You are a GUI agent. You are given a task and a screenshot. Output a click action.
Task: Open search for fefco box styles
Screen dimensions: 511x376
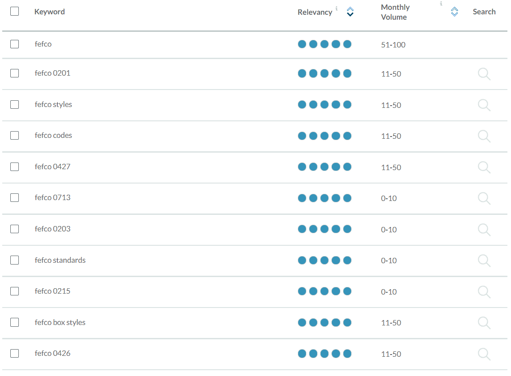pos(484,323)
